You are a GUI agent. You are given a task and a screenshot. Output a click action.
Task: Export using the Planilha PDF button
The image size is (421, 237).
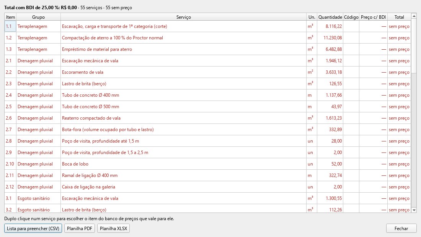80,229
